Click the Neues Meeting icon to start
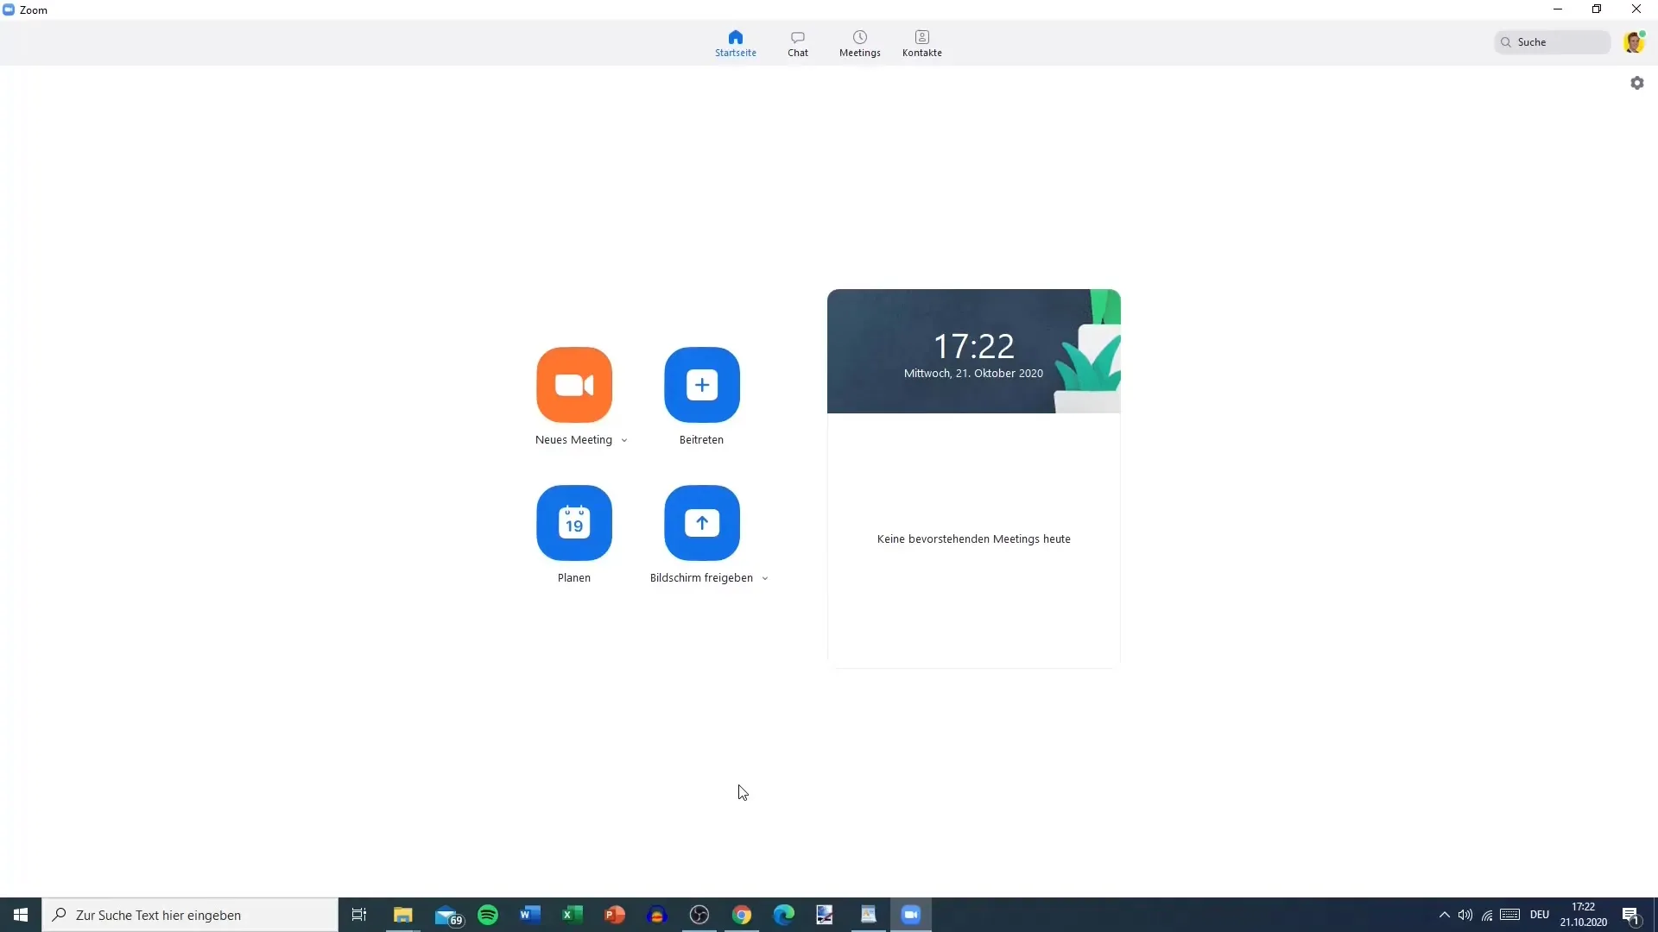1658x932 pixels. click(574, 385)
